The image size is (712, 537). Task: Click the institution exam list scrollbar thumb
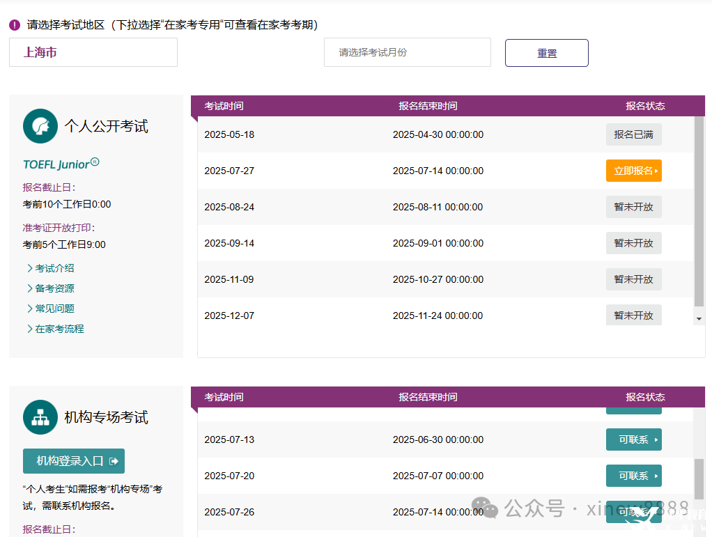pyautogui.click(x=699, y=479)
